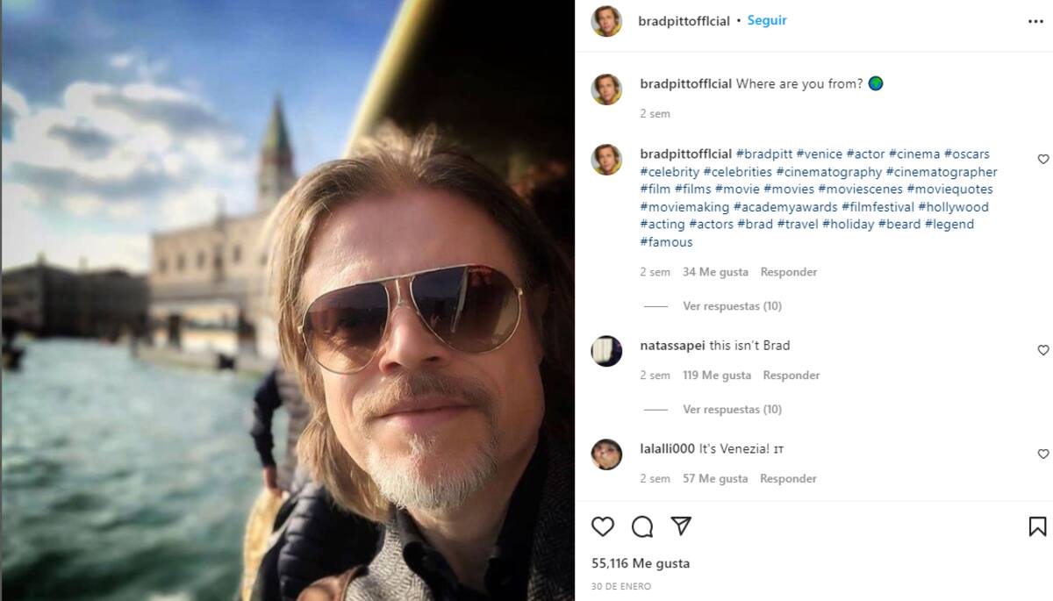Like the hashtags comment with its heart
This screenshot has width=1053, height=601.
click(x=1043, y=160)
